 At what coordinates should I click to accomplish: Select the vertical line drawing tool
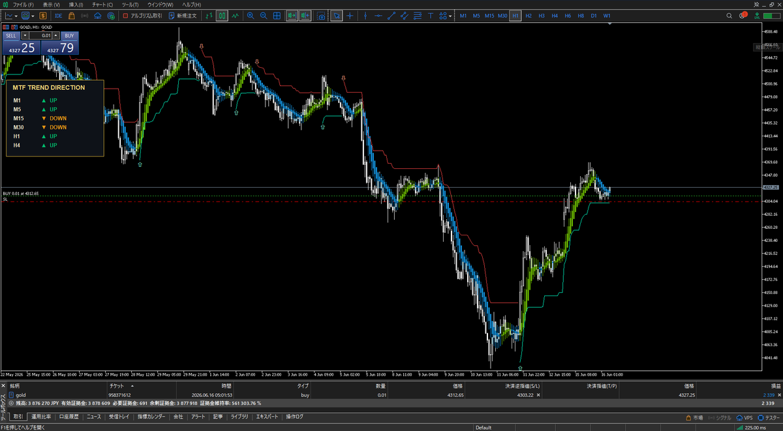click(x=365, y=15)
